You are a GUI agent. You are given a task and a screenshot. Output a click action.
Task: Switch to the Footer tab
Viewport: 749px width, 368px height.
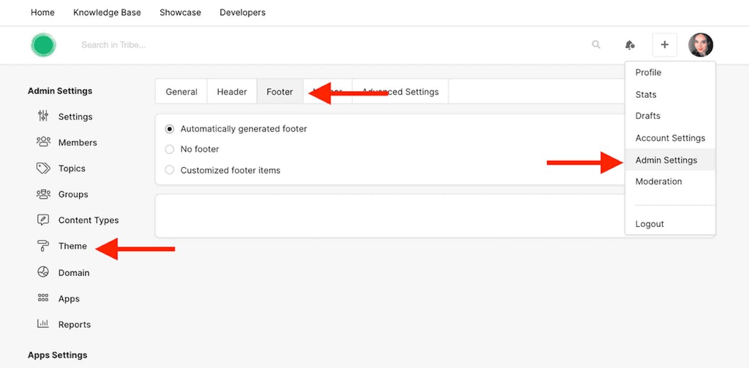tap(280, 92)
